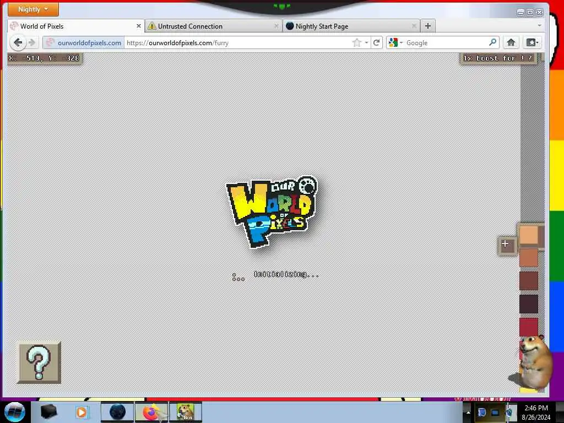Image resolution: width=564 pixels, height=423 pixels.
Task: Open the search engine selector dropdown
Action: (395, 43)
